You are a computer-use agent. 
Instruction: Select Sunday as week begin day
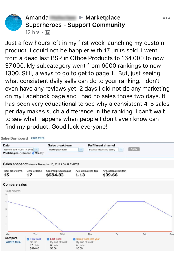21,153
